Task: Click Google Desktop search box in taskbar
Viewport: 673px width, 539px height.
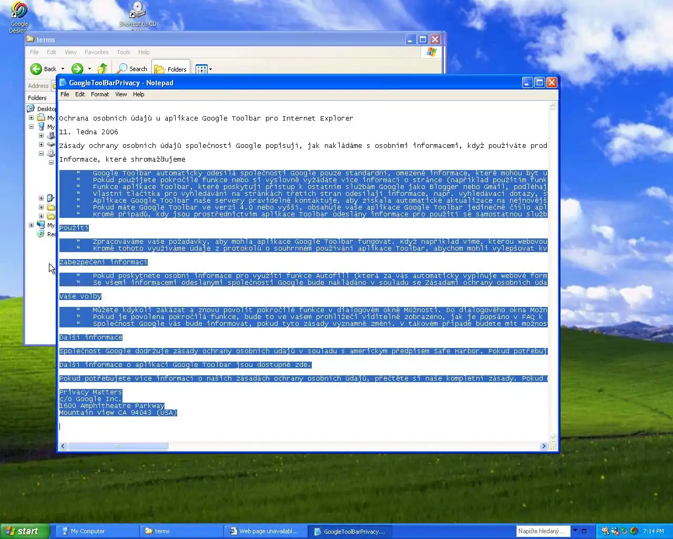Action: [543, 531]
